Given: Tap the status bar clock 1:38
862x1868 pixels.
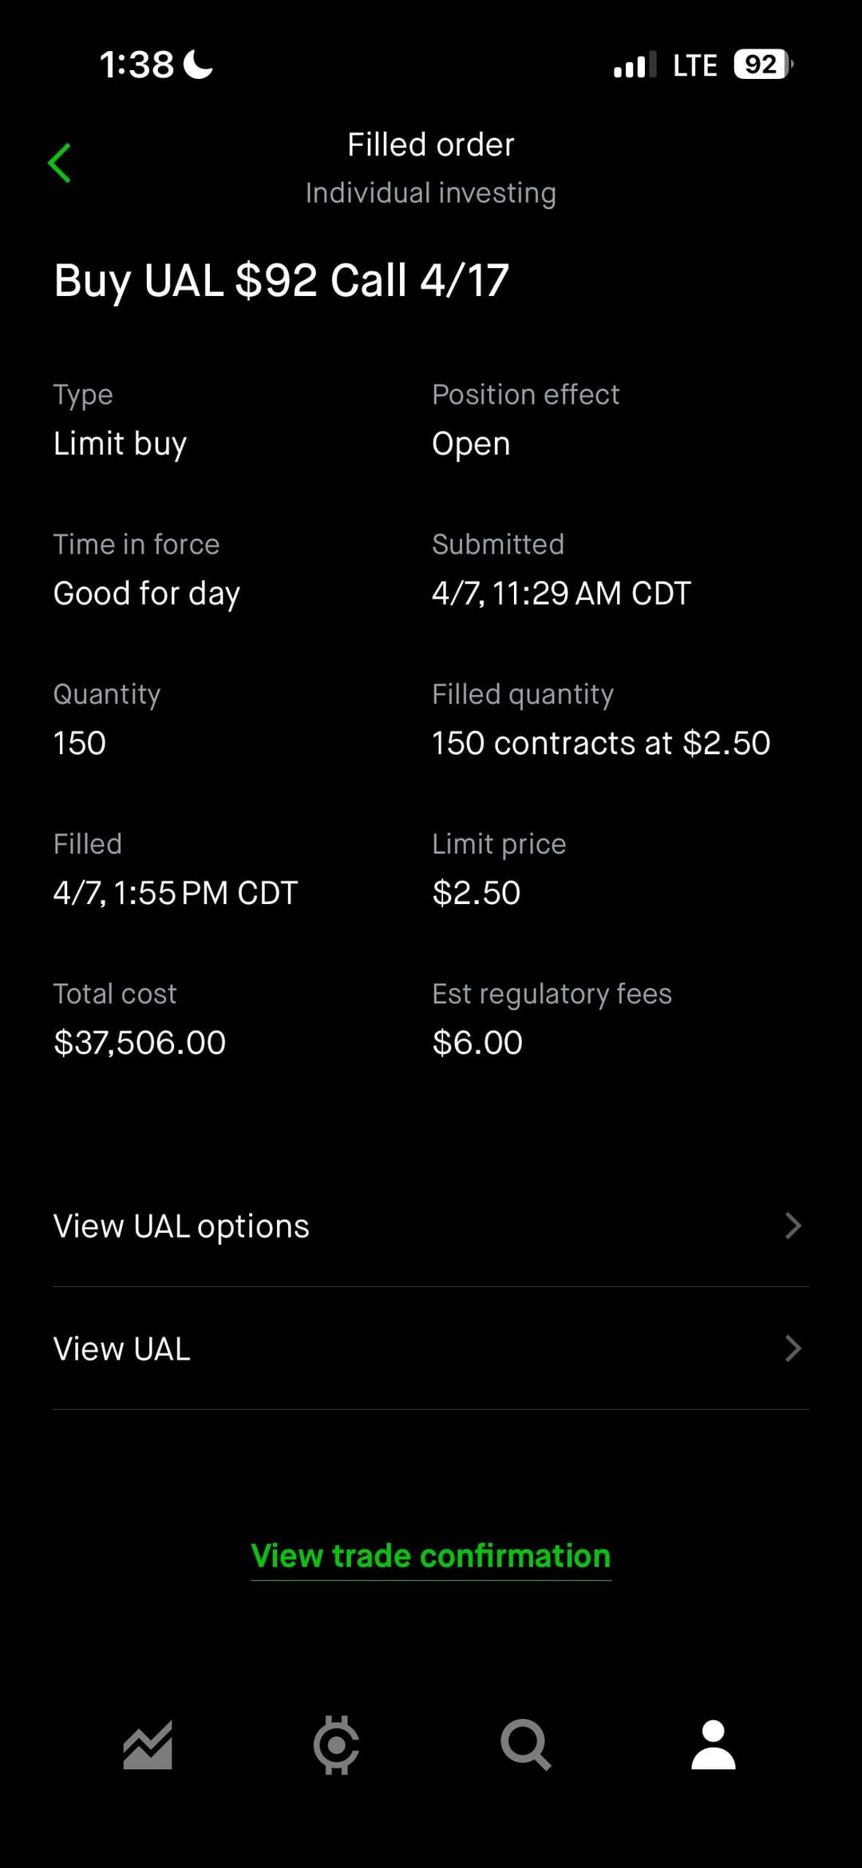Looking at the screenshot, I should [x=136, y=65].
